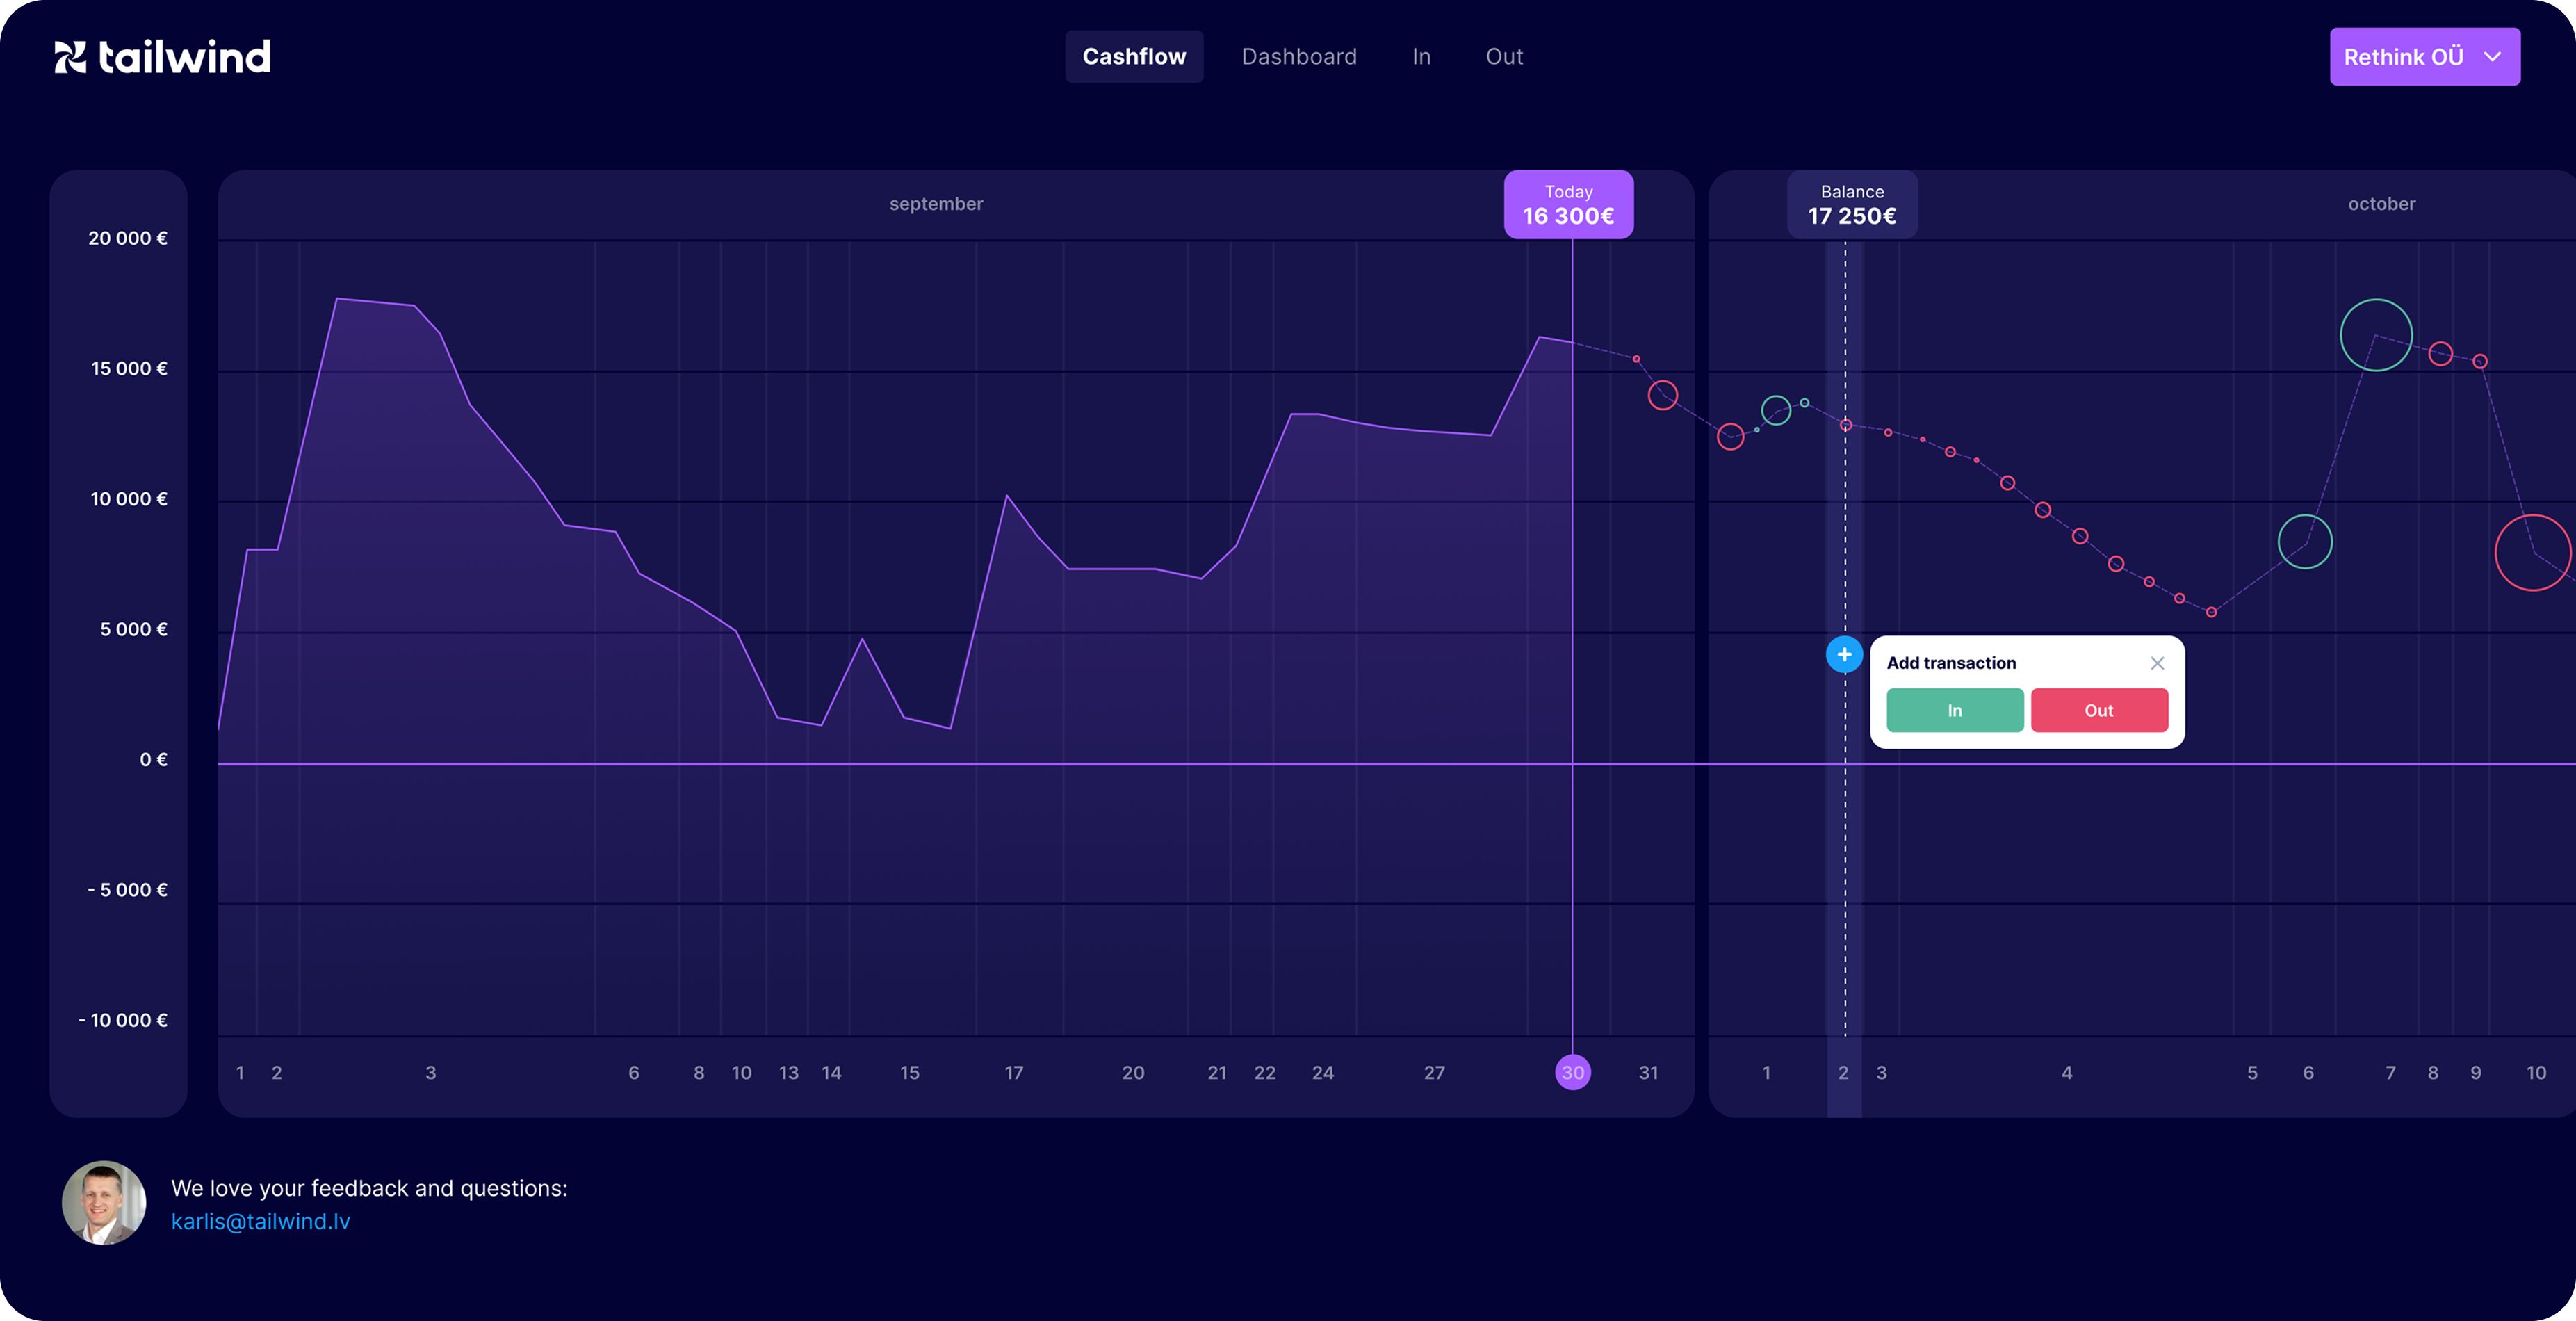Select day 13 on September axis

click(788, 1072)
